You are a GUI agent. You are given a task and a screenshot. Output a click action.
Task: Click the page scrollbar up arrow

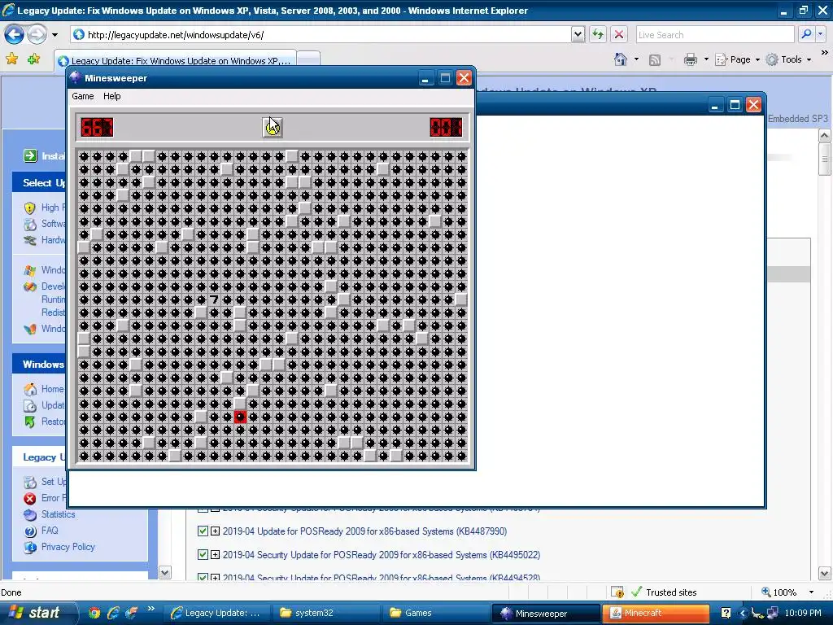coord(825,136)
